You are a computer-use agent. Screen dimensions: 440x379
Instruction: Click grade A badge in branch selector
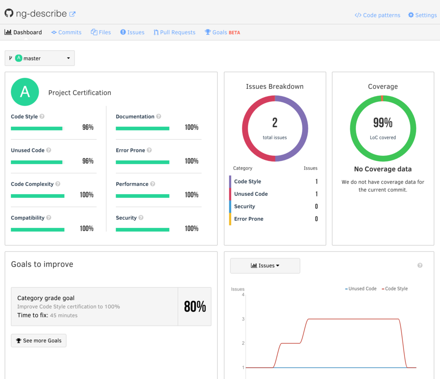click(x=19, y=58)
